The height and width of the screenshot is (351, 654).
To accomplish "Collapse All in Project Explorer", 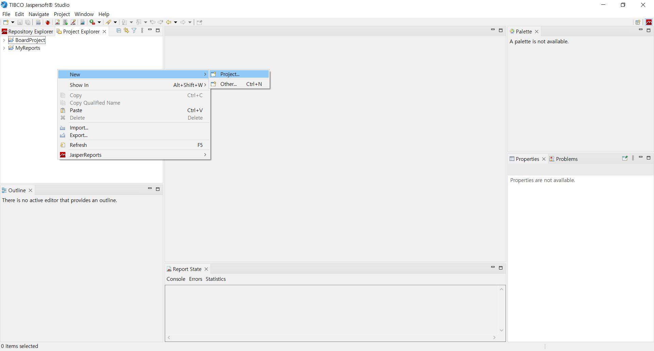I will [119, 31].
